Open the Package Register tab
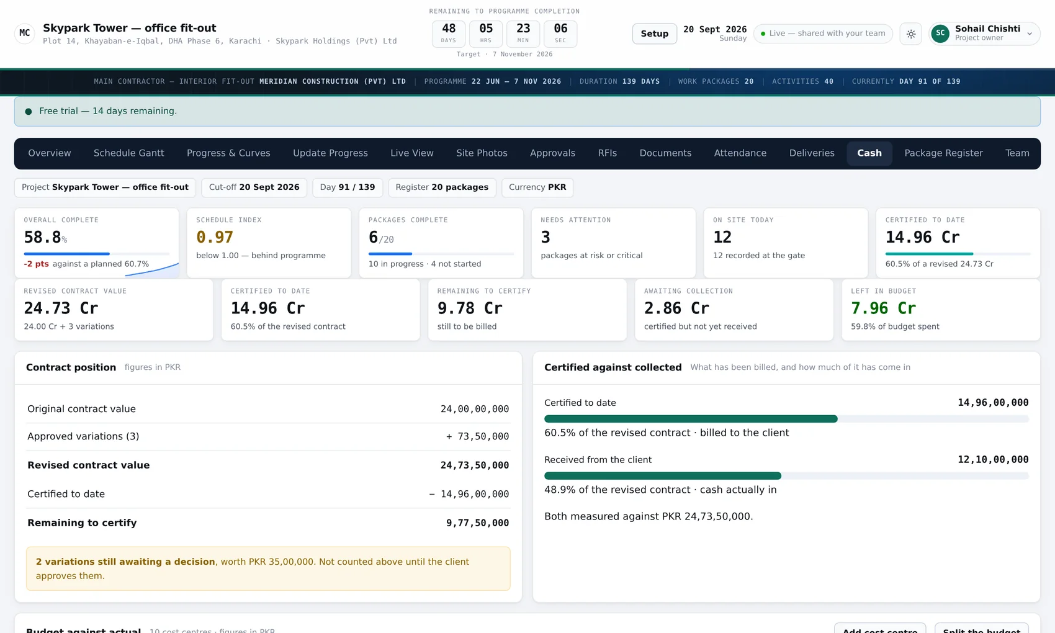Image resolution: width=1055 pixels, height=633 pixels. (x=943, y=153)
